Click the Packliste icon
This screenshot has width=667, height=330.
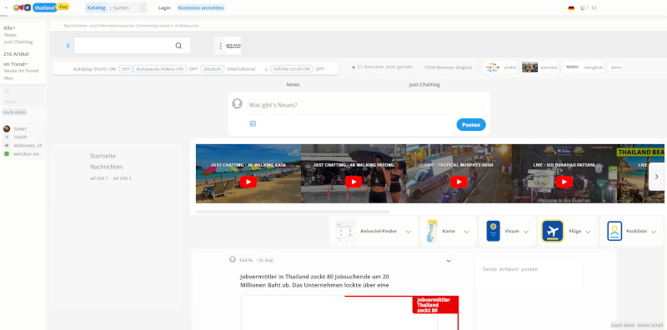(x=614, y=231)
